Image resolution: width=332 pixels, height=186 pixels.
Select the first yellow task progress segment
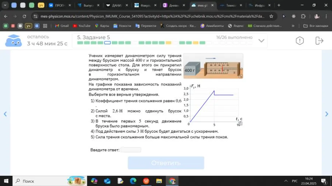pyautogui.click(x=169, y=43)
